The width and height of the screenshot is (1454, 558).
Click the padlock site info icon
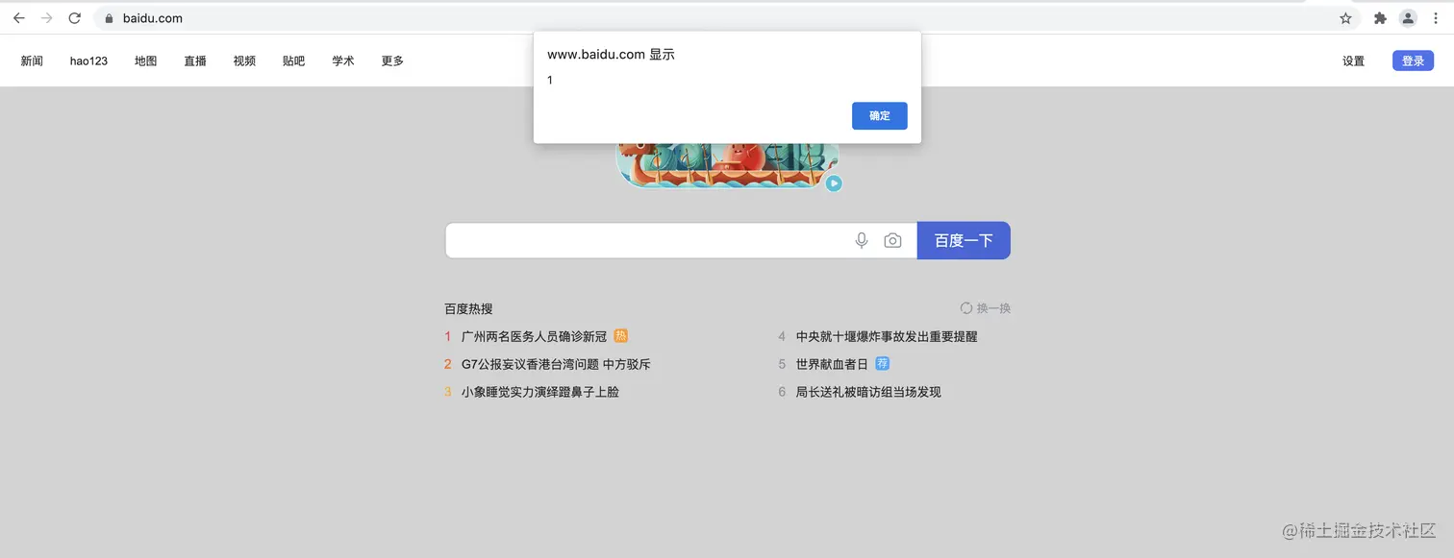coord(109,18)
